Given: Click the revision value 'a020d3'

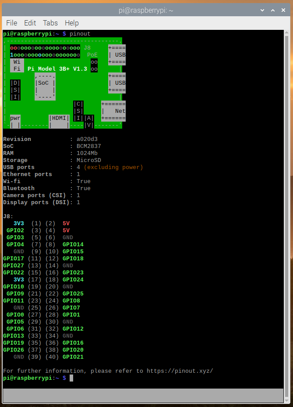Looking at the screenshot, I should click(x=87, y=139).
